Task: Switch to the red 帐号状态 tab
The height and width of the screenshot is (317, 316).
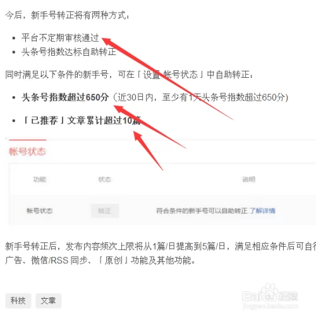Action: (x=27, y=151)
